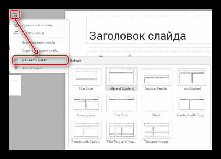Select Скрыть/Показать слайд menu entry
221x159 pixels.
click(x=40, y=50)
